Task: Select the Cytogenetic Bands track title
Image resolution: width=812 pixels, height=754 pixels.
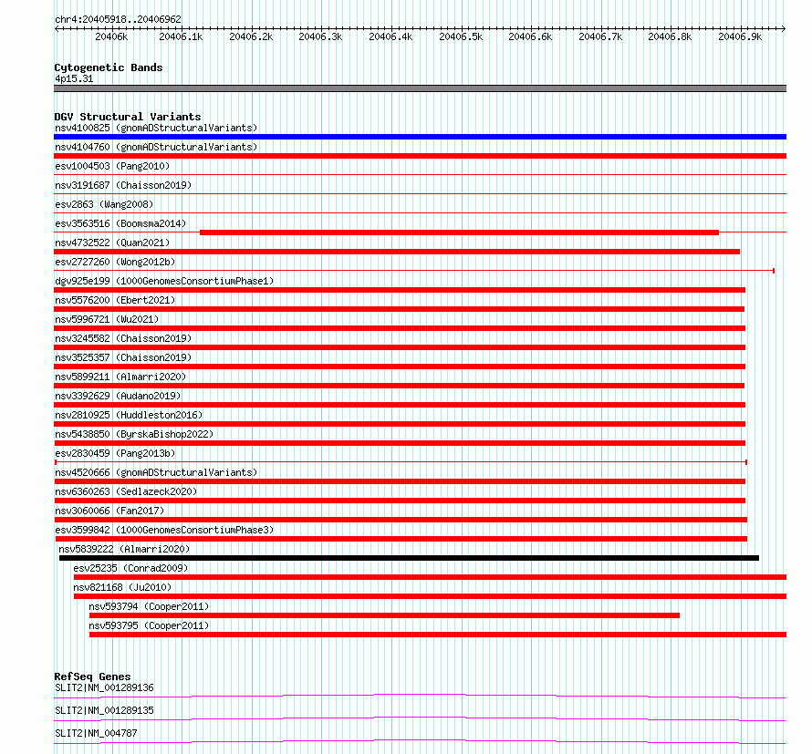Action: 109,67
